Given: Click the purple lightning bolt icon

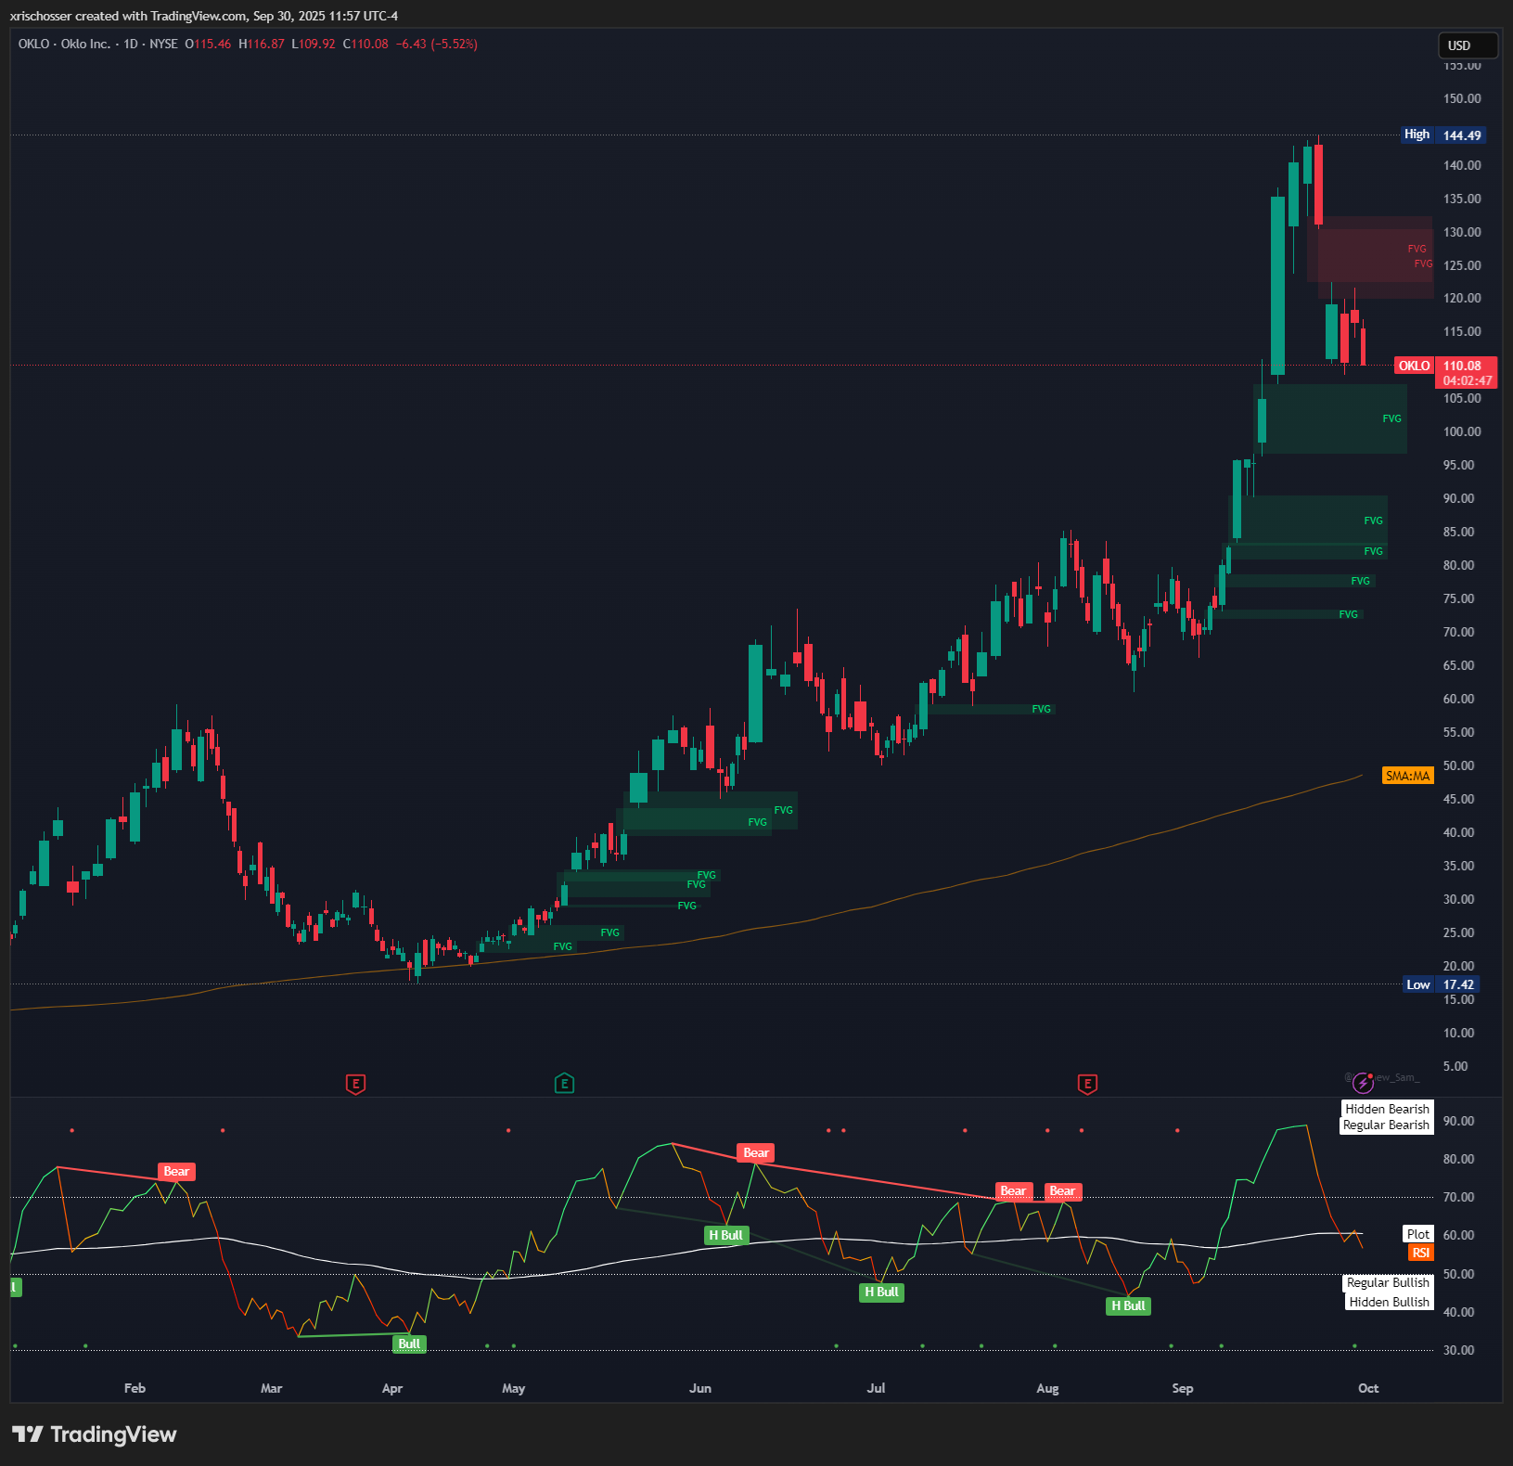Looking at the screenshot, I should click(x=1363, y=1082).
